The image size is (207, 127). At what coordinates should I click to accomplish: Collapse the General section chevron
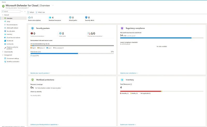(3, 15)
